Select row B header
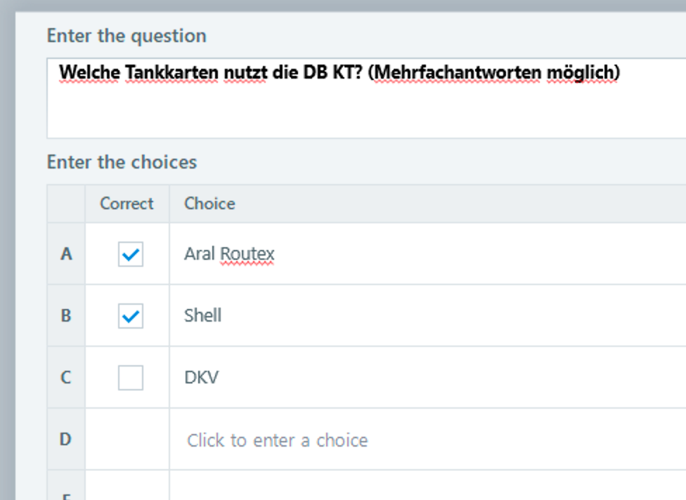 click(66, 316)
